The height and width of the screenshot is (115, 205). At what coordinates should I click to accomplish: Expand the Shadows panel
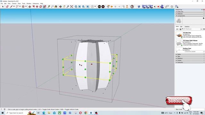tap(190, 58)
